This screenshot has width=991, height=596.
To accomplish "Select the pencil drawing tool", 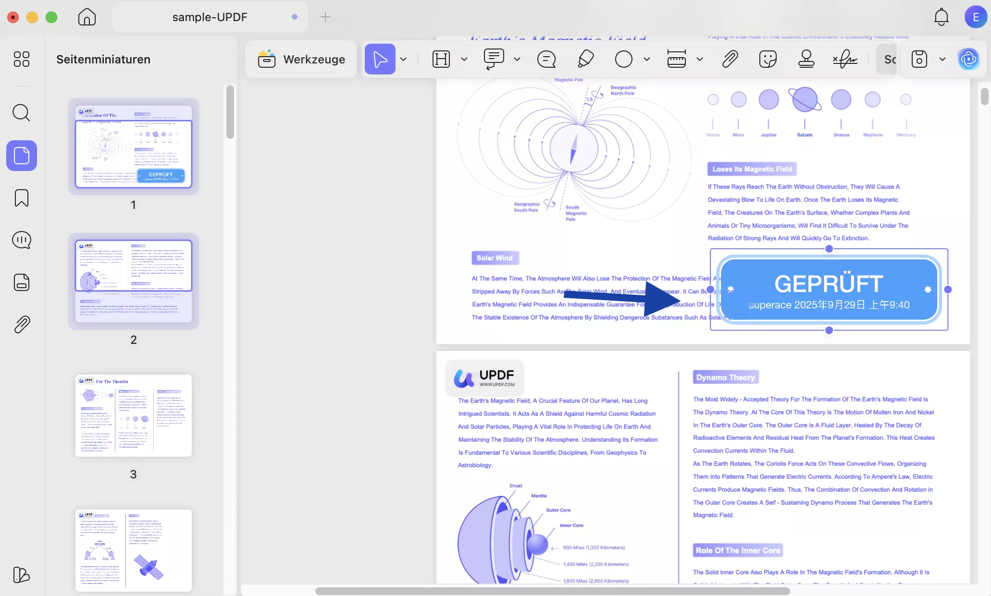I will click(585, 59).
